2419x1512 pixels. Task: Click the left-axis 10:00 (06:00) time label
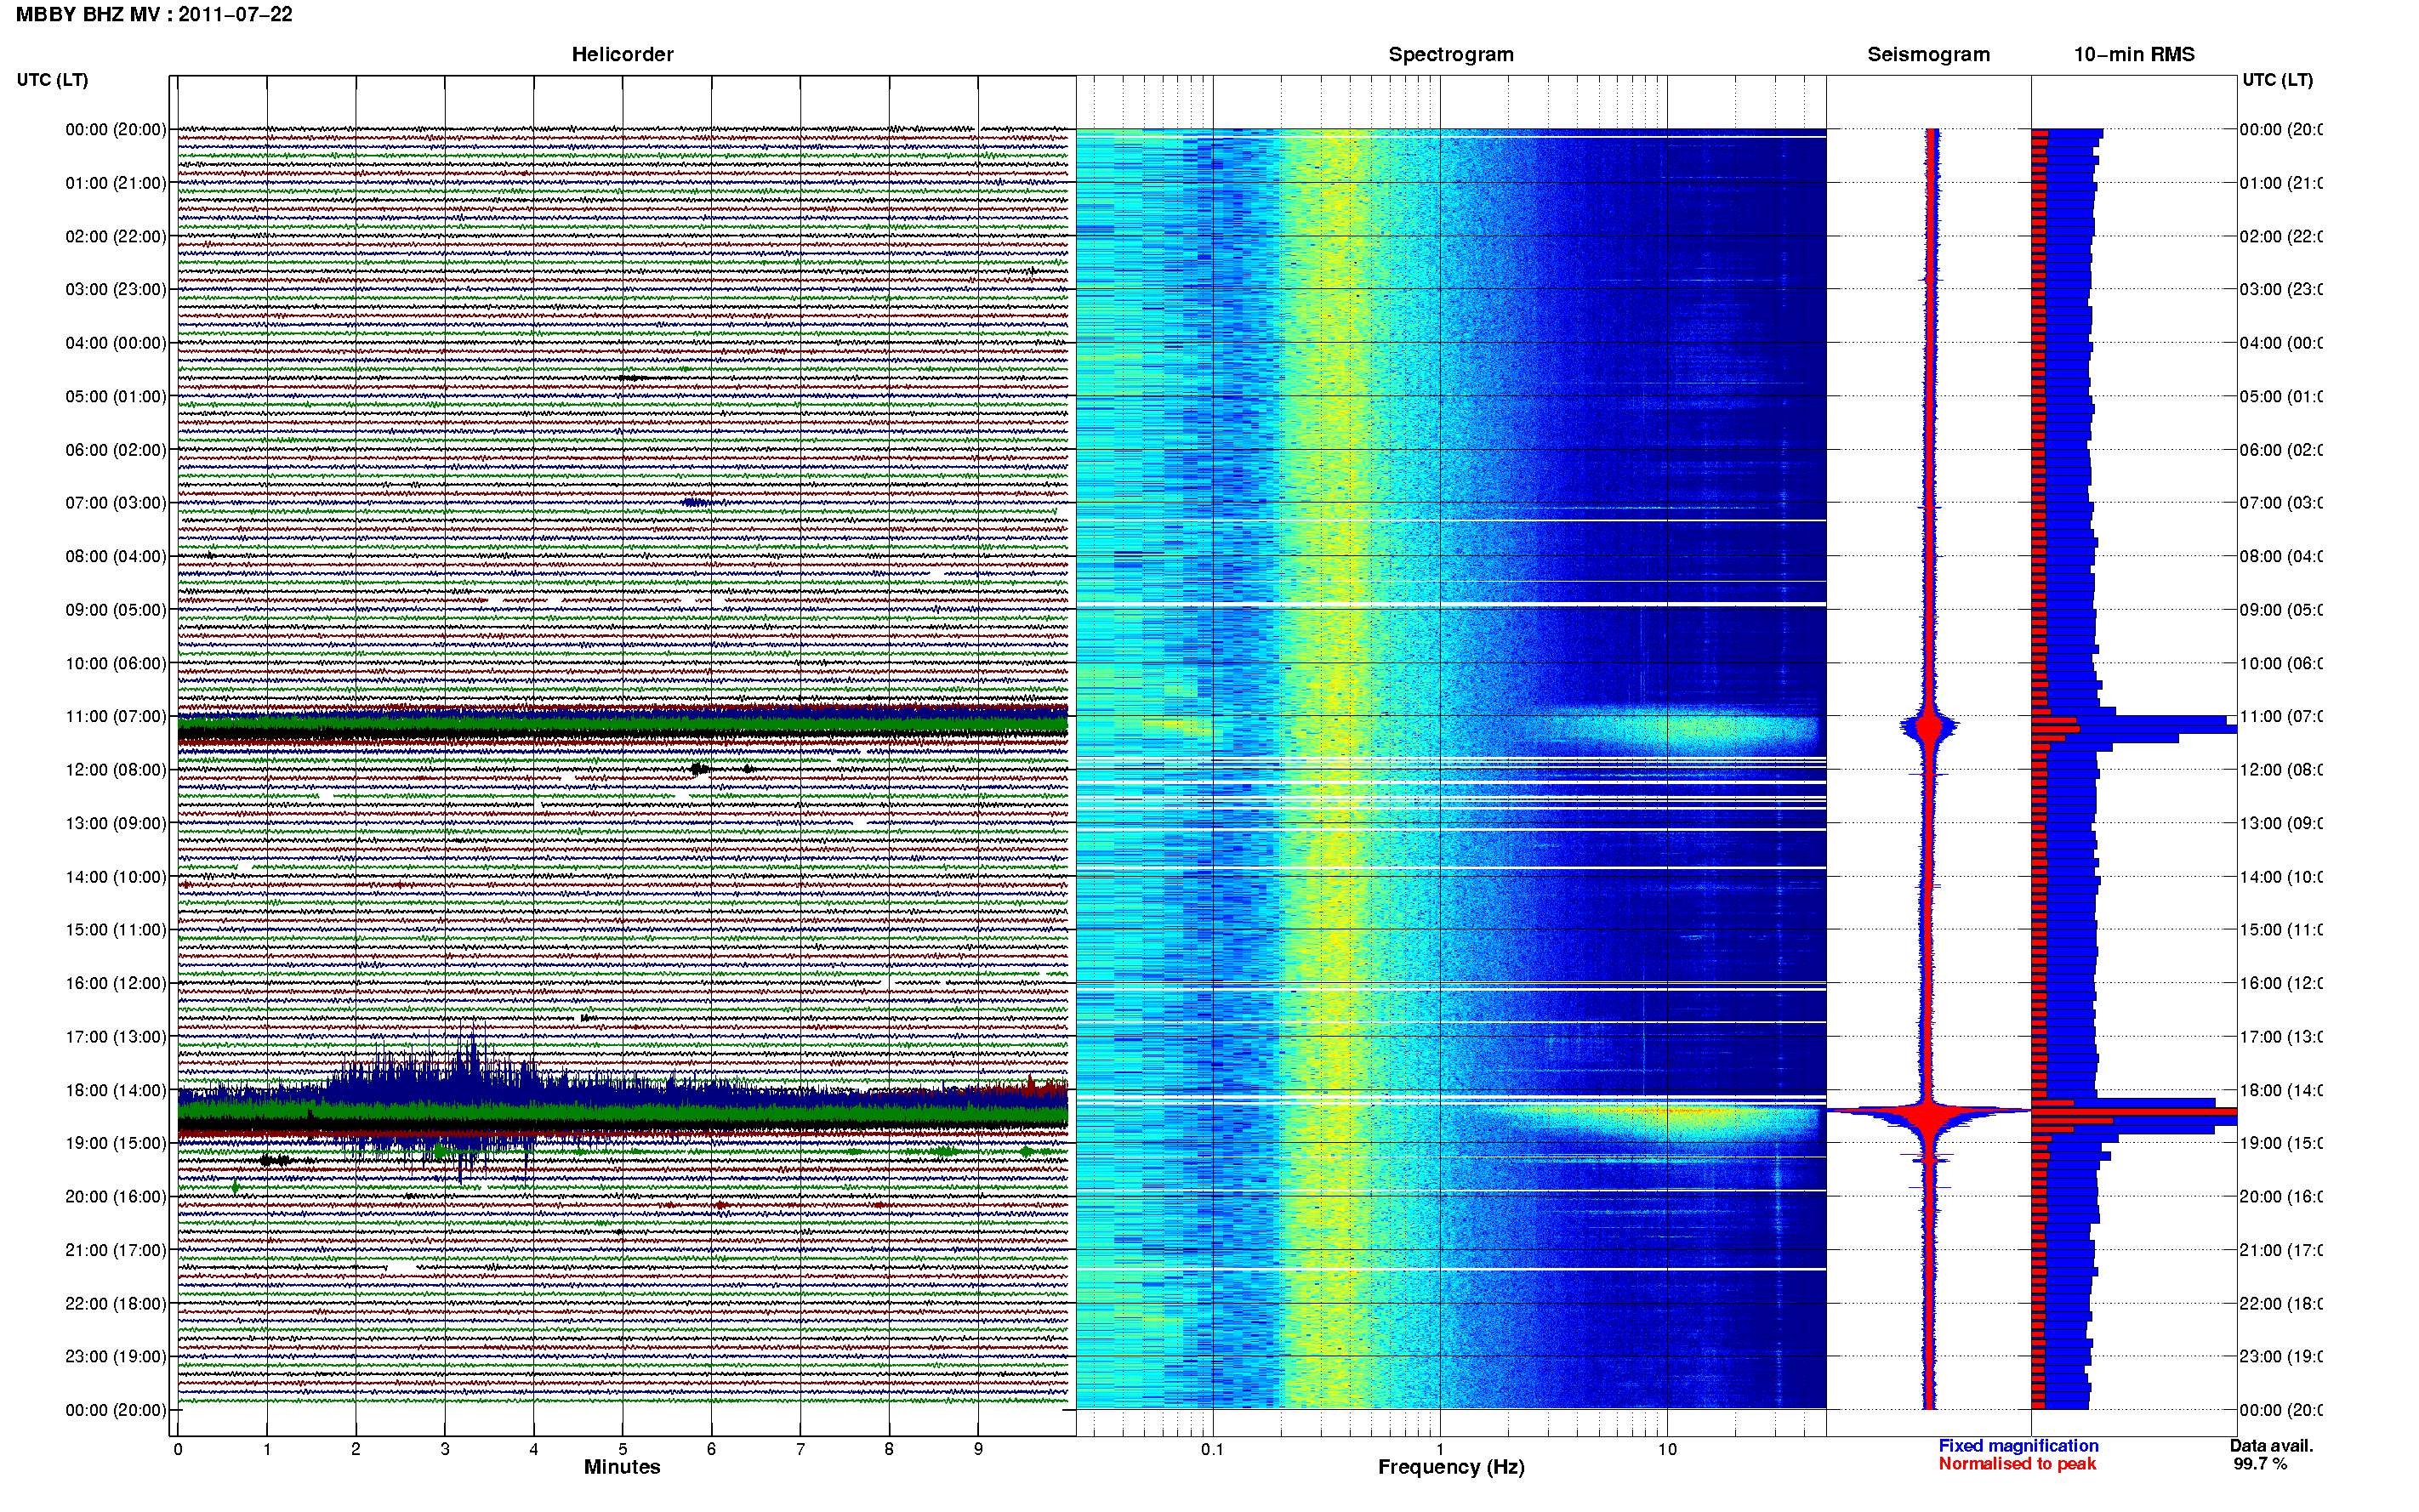click(116, 663)
